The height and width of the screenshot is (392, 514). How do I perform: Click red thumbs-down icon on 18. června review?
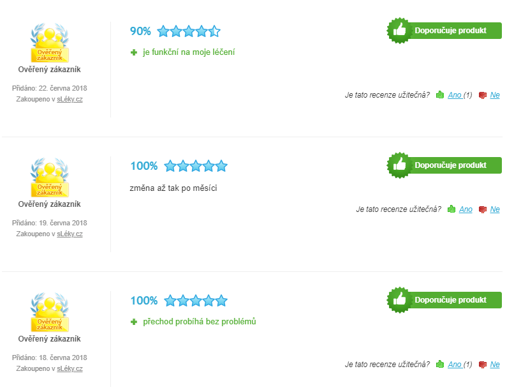tap(483, 365)
